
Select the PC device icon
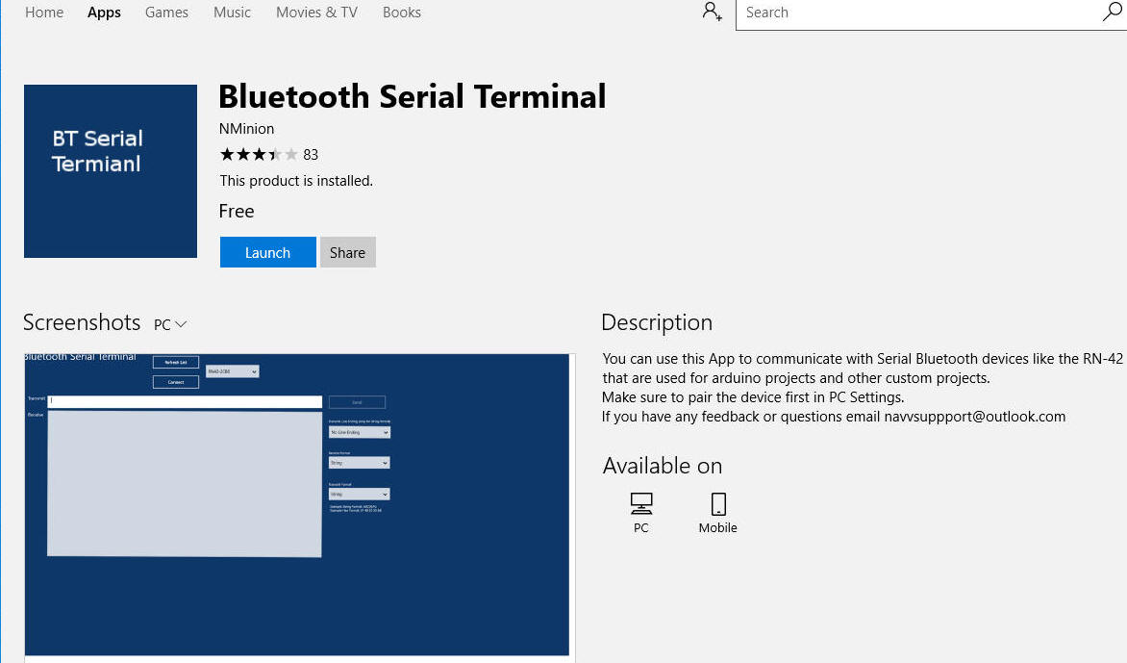[x=641, y=504]
